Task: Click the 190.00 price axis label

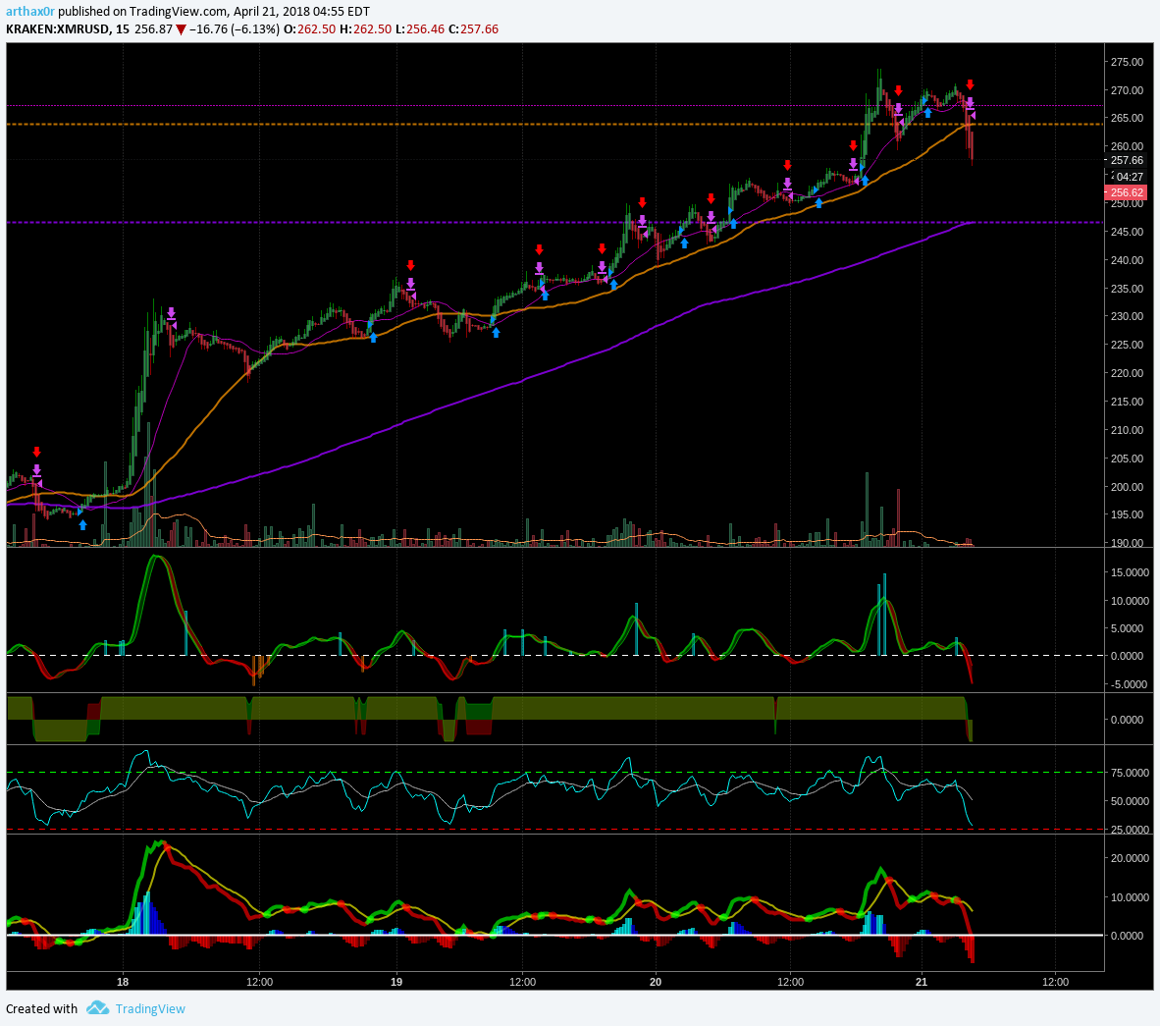Action: (x=1128, y=543)
